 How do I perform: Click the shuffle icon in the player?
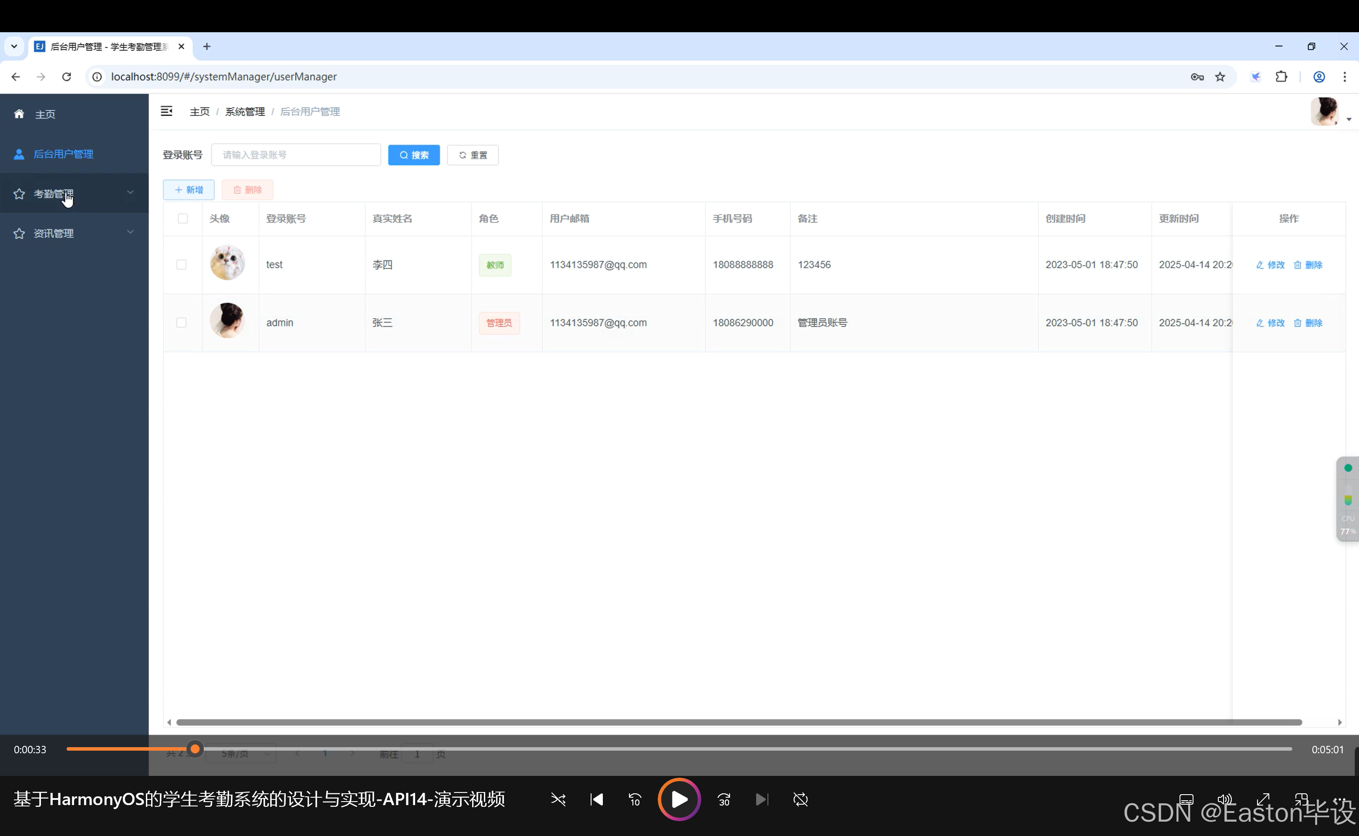558,799
